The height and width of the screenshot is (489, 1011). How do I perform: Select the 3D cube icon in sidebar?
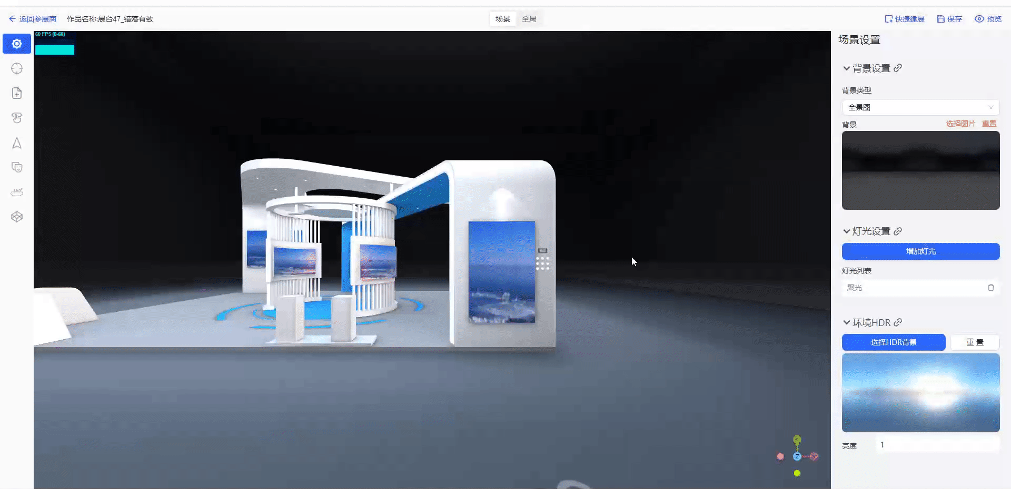pos(17,216)
